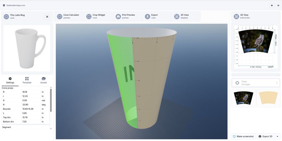Switch to the Settings tab

click(x=10, y=80)
